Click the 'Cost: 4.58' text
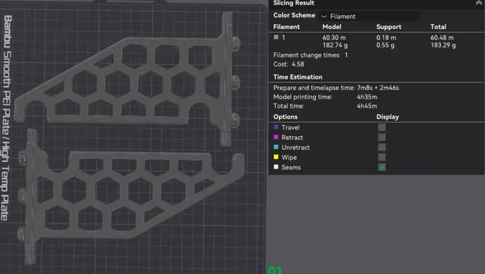The width and height of the screenshot is (485, 274). (288, 64)
